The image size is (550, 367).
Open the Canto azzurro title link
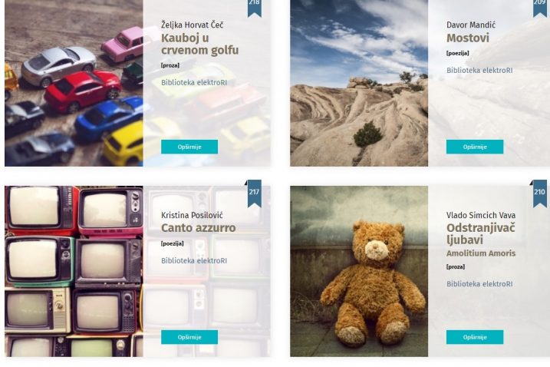coord(198,228)
